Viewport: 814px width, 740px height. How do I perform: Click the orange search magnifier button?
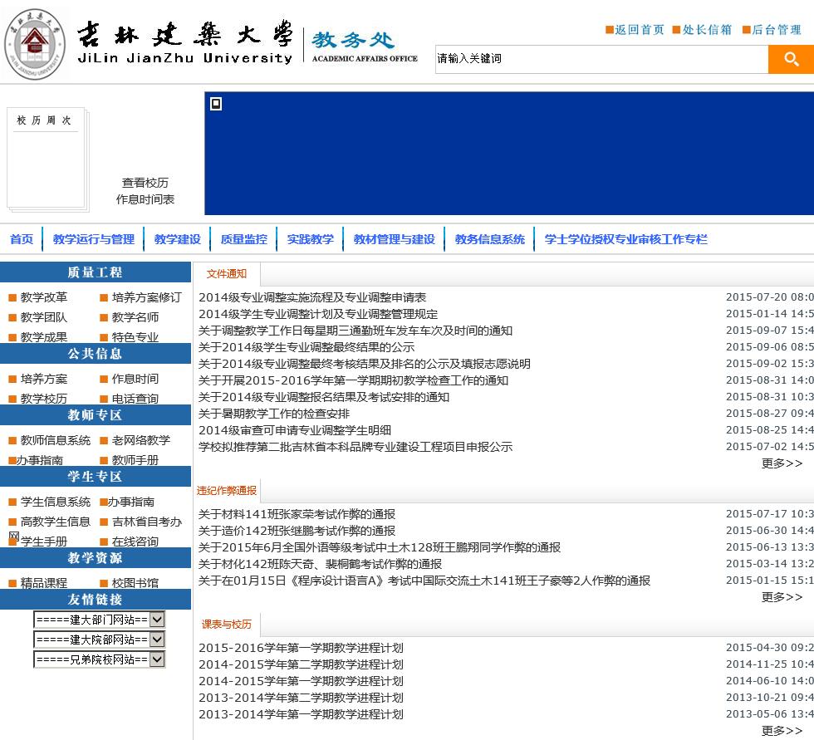coord(791,59)
